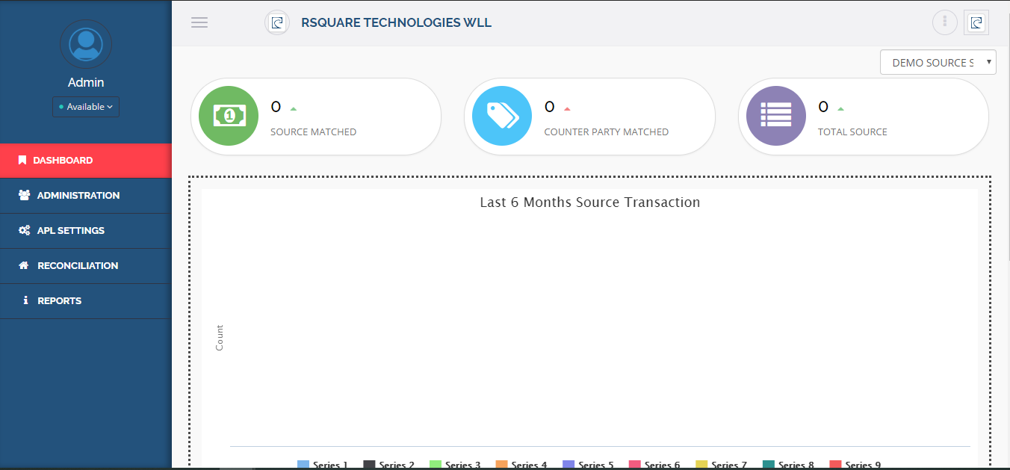Open the Reconciliation menu item
The image size is (1010, 470).
click(78, 265)
